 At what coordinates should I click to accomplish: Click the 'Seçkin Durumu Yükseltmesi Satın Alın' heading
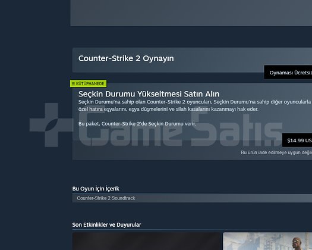pyautogui.click(x=149, y=94)
